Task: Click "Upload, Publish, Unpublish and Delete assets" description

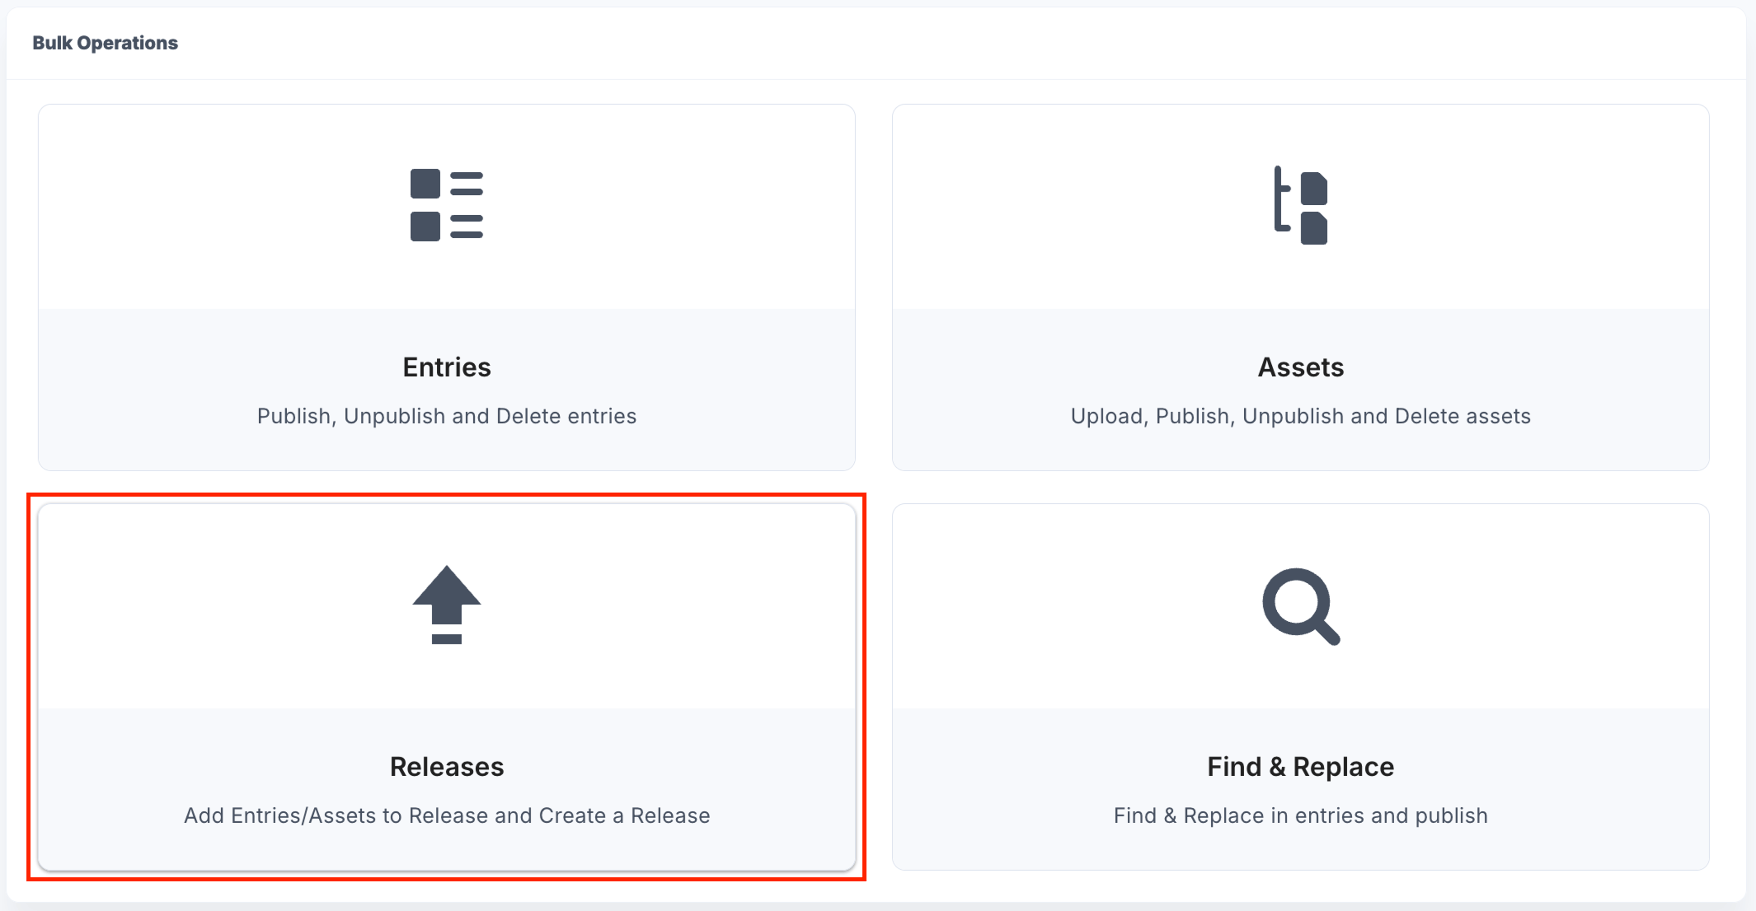Action: pyautogui.click(x=1301, y=416)
